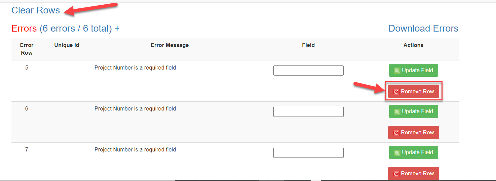Click the red Errors heading

(x=24, y=29)
